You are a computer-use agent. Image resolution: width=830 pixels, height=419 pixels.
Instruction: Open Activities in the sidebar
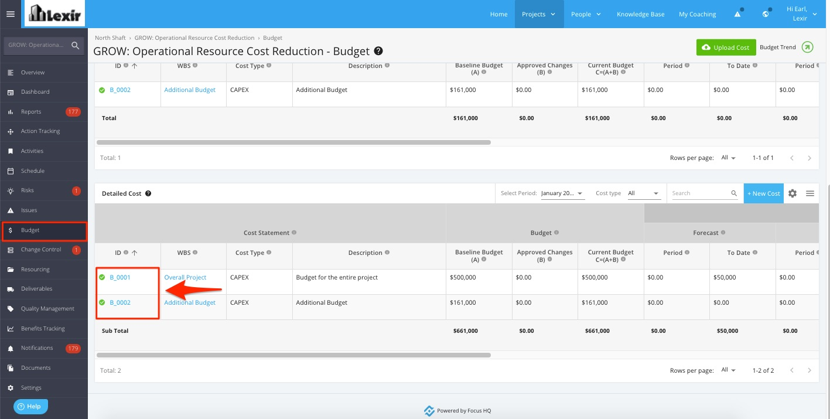pyautogui.click(x=44, y=151)
